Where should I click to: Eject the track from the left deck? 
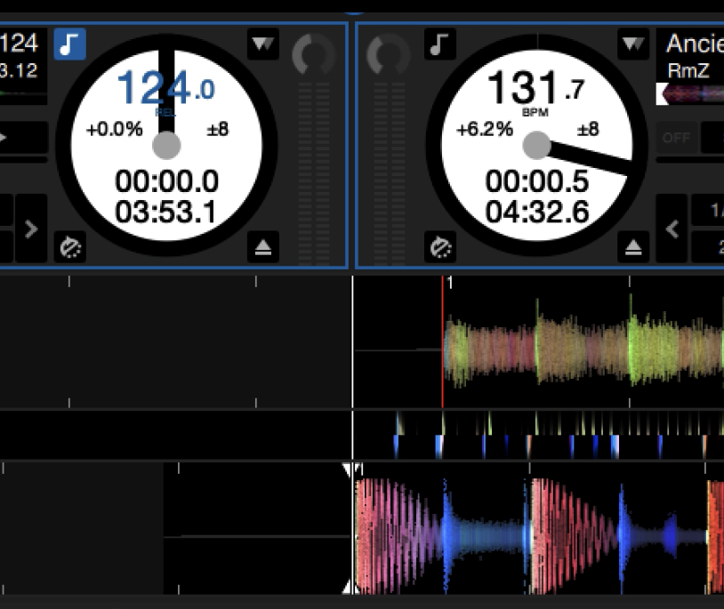click(263, 247)
